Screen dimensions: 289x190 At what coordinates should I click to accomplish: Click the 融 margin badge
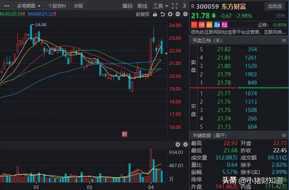pyautogui.click(x=217, y=25)
